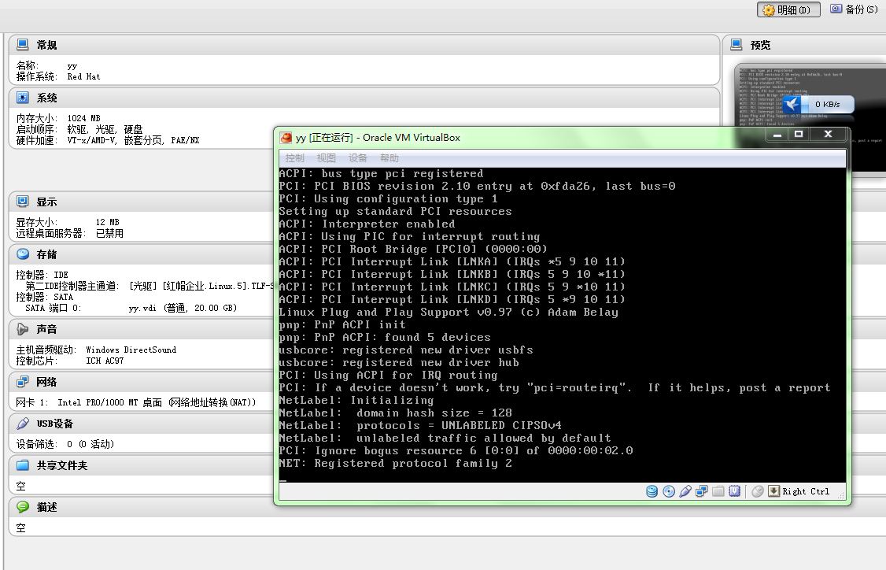Click the 显示 section header

(46, 202)
